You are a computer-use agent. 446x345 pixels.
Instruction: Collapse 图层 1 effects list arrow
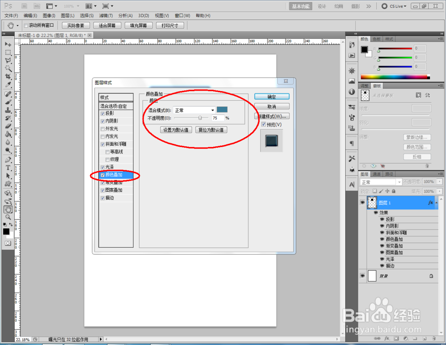pyautogui.click(x=436, y=203)
